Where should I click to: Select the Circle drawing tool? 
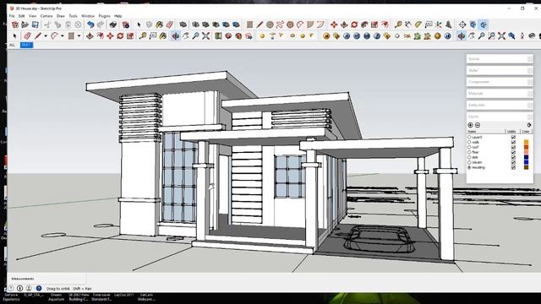(270, 24)
